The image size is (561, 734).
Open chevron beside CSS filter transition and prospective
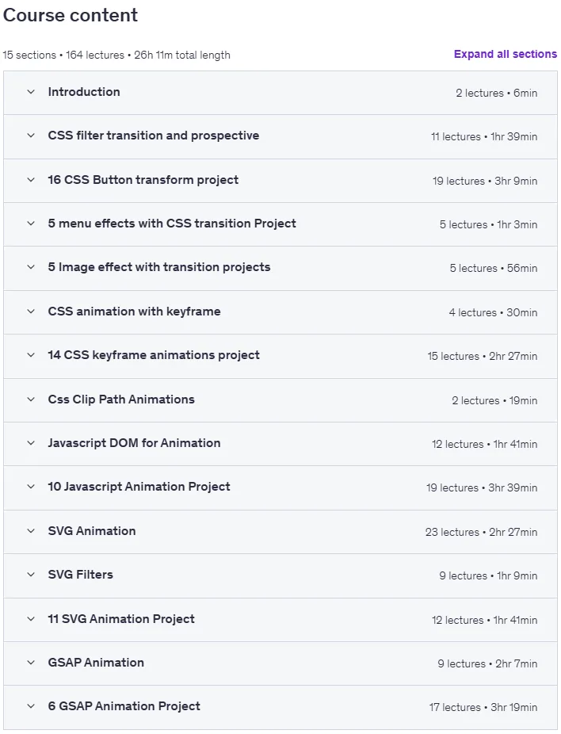[x=31, y=136]
